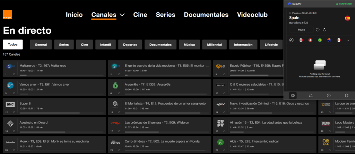Click the NordVPN disconnect power icon
The width and height of the screenshot is (355, 154).
(x=318, y=30)
